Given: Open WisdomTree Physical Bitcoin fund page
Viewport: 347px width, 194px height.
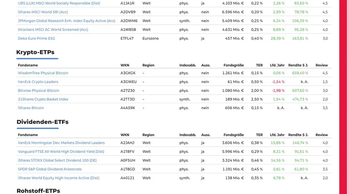Looking at the screenshot, I should pos(43,73).
